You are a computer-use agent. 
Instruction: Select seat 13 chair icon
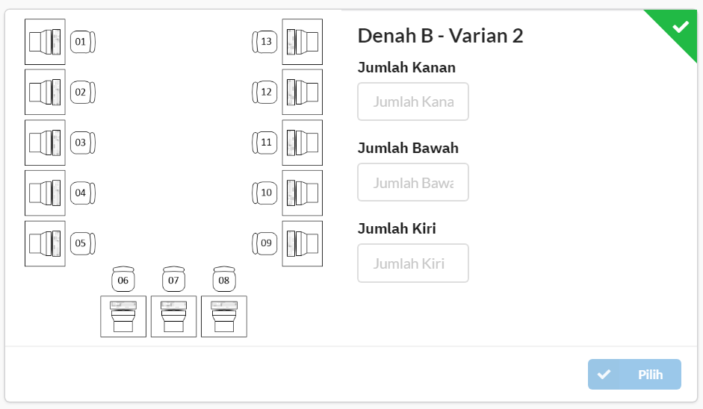click(264, 42)
